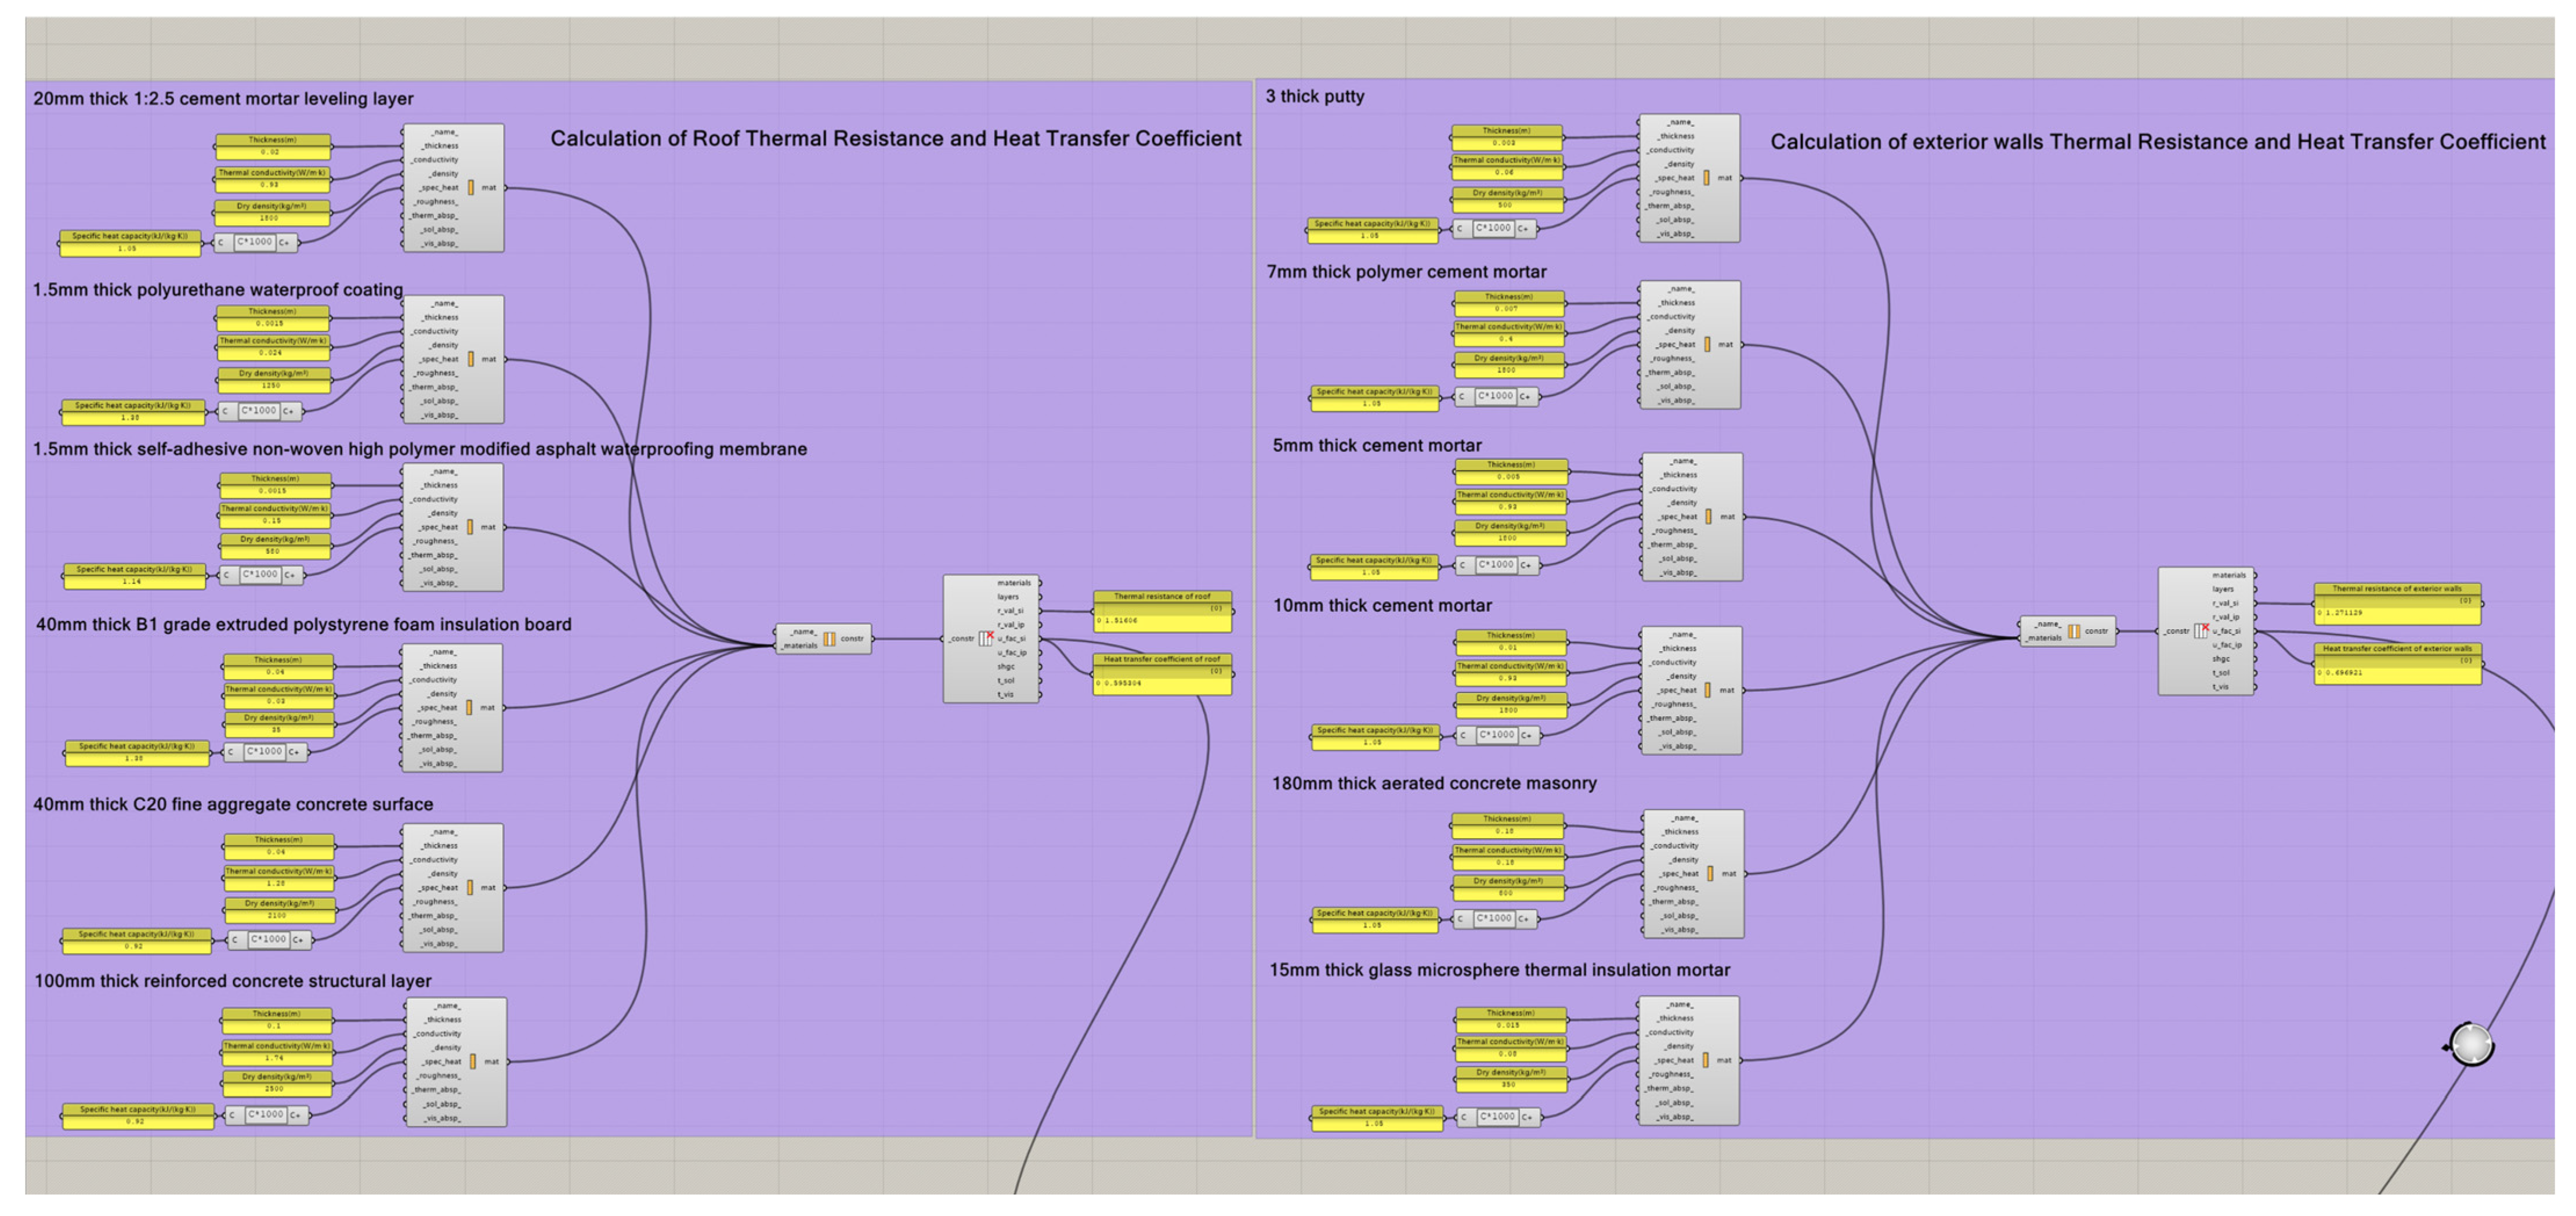This screenshot has height=1216, width=2576.
Task: Click the glass microsphere insulation mortar material icon
Action: pos(1706,1059)
